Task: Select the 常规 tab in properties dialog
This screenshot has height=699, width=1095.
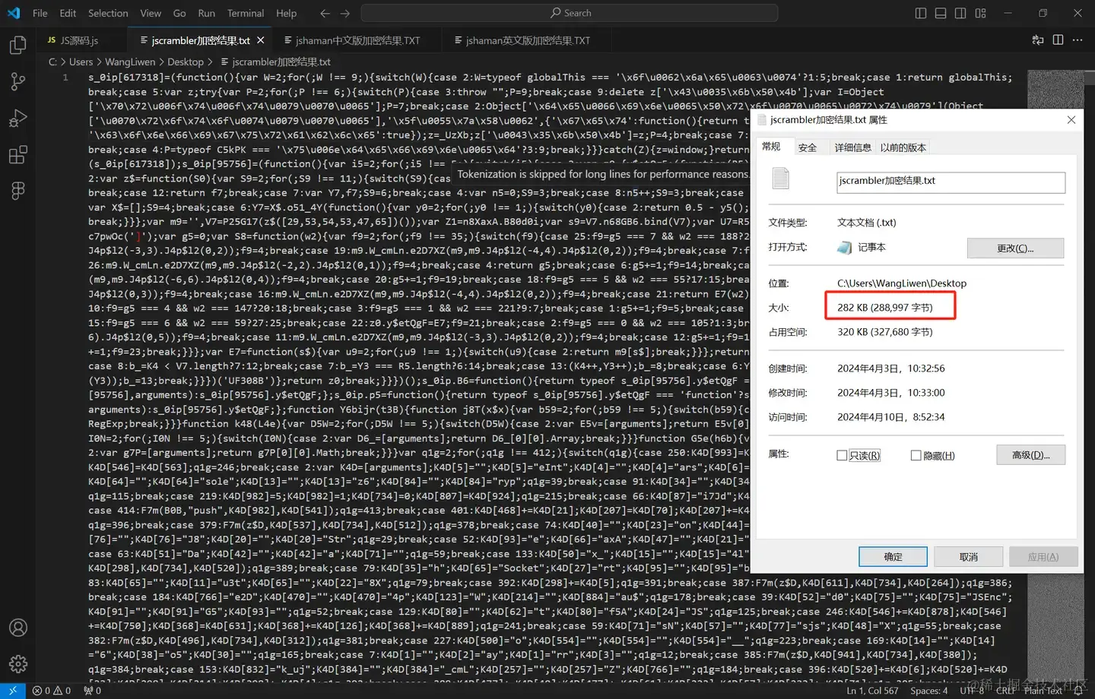Action: (771, 147)
